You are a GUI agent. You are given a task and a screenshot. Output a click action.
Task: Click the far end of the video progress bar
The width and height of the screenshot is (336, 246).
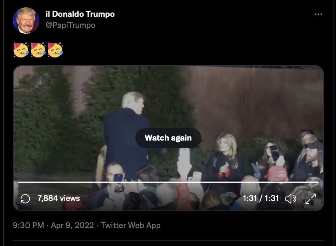(318, 182)
